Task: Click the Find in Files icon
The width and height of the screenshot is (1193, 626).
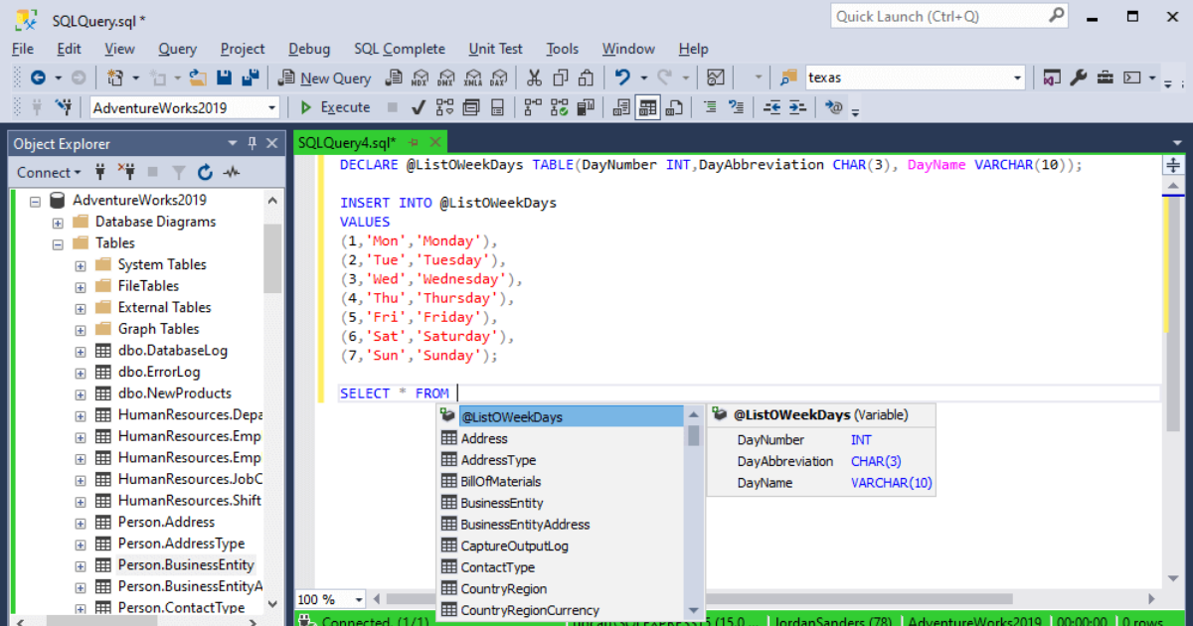Action: [789, 78]
